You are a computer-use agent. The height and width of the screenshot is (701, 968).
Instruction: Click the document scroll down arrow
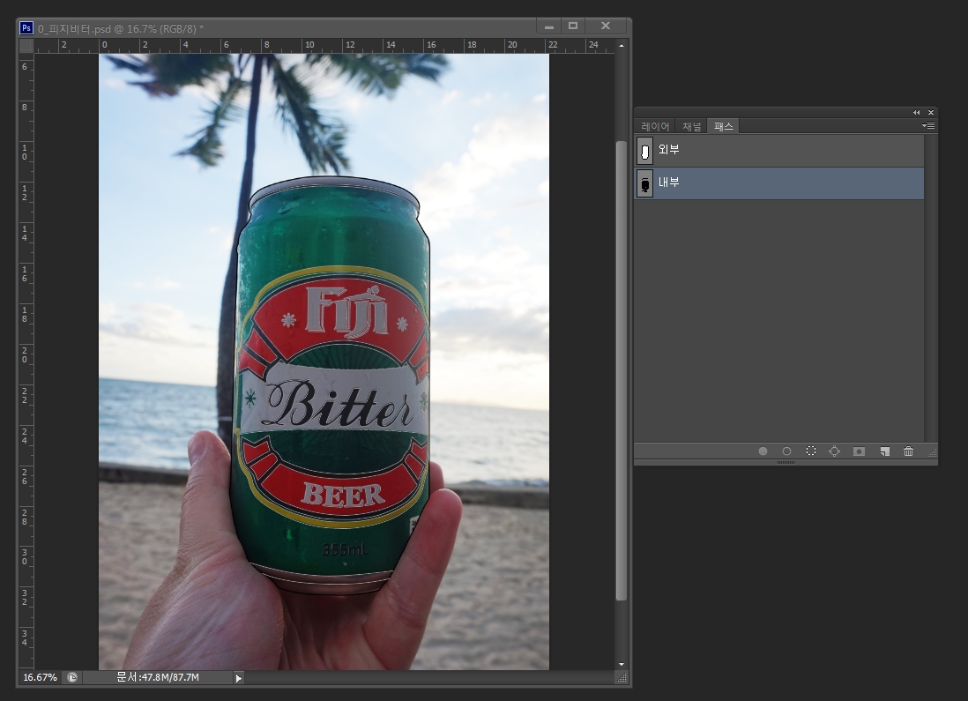tap(621, 665)
